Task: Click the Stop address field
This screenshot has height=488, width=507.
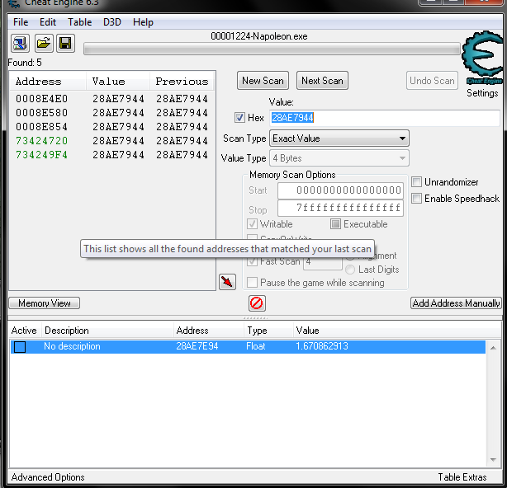Action: click(x=340, y=208)
